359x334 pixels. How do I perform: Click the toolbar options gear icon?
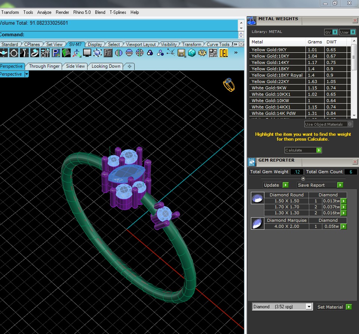[241, 44]
